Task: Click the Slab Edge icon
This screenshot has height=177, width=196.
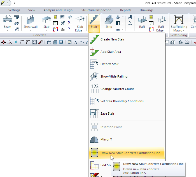Action: tap(80, 19)
